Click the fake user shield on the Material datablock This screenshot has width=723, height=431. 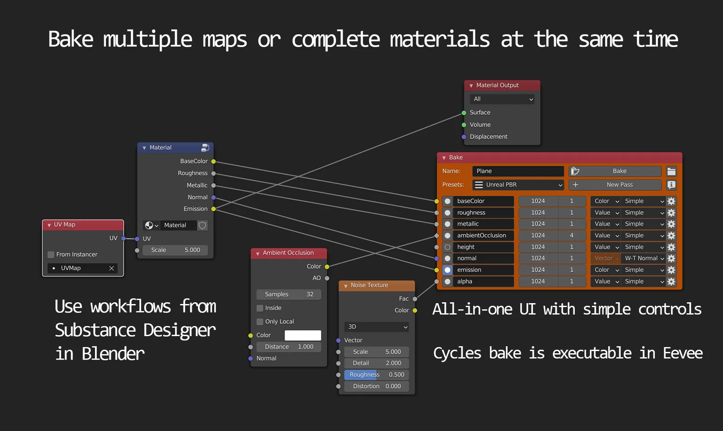(x=202, y=225)
